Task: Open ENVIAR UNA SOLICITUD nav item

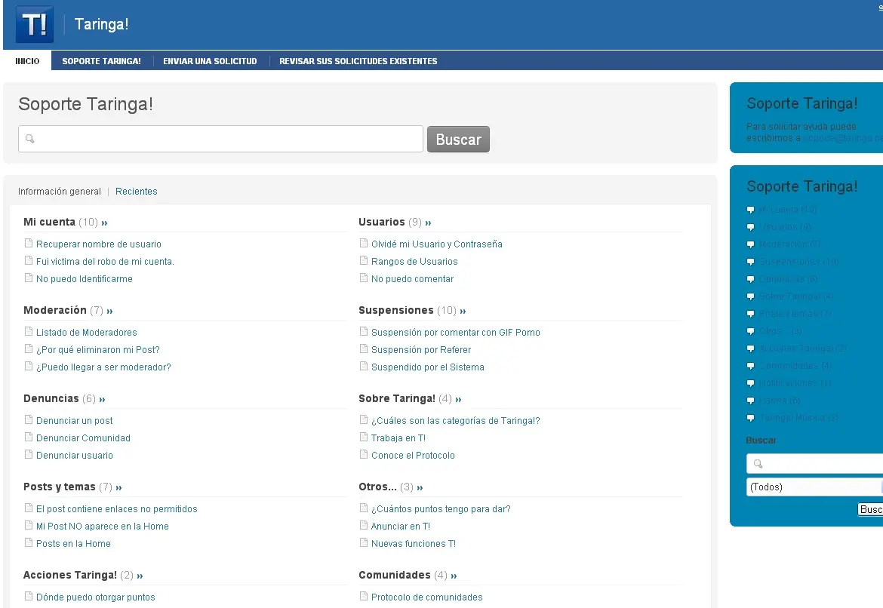Action: coord(210,61)
